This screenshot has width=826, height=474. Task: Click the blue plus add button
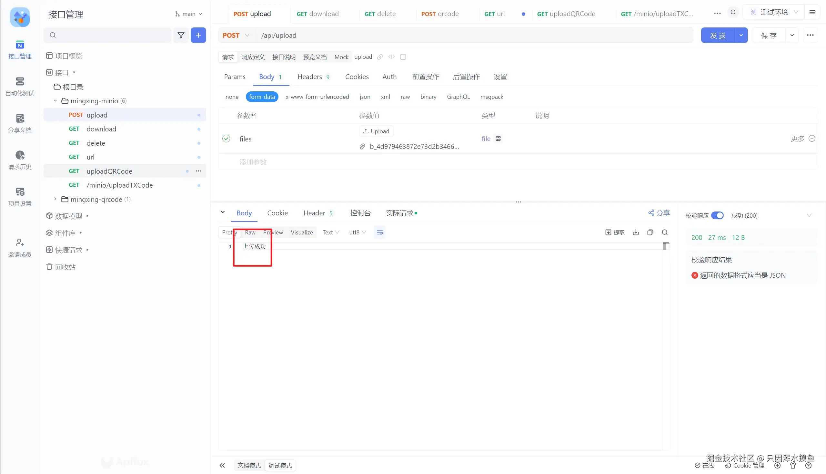198,35
